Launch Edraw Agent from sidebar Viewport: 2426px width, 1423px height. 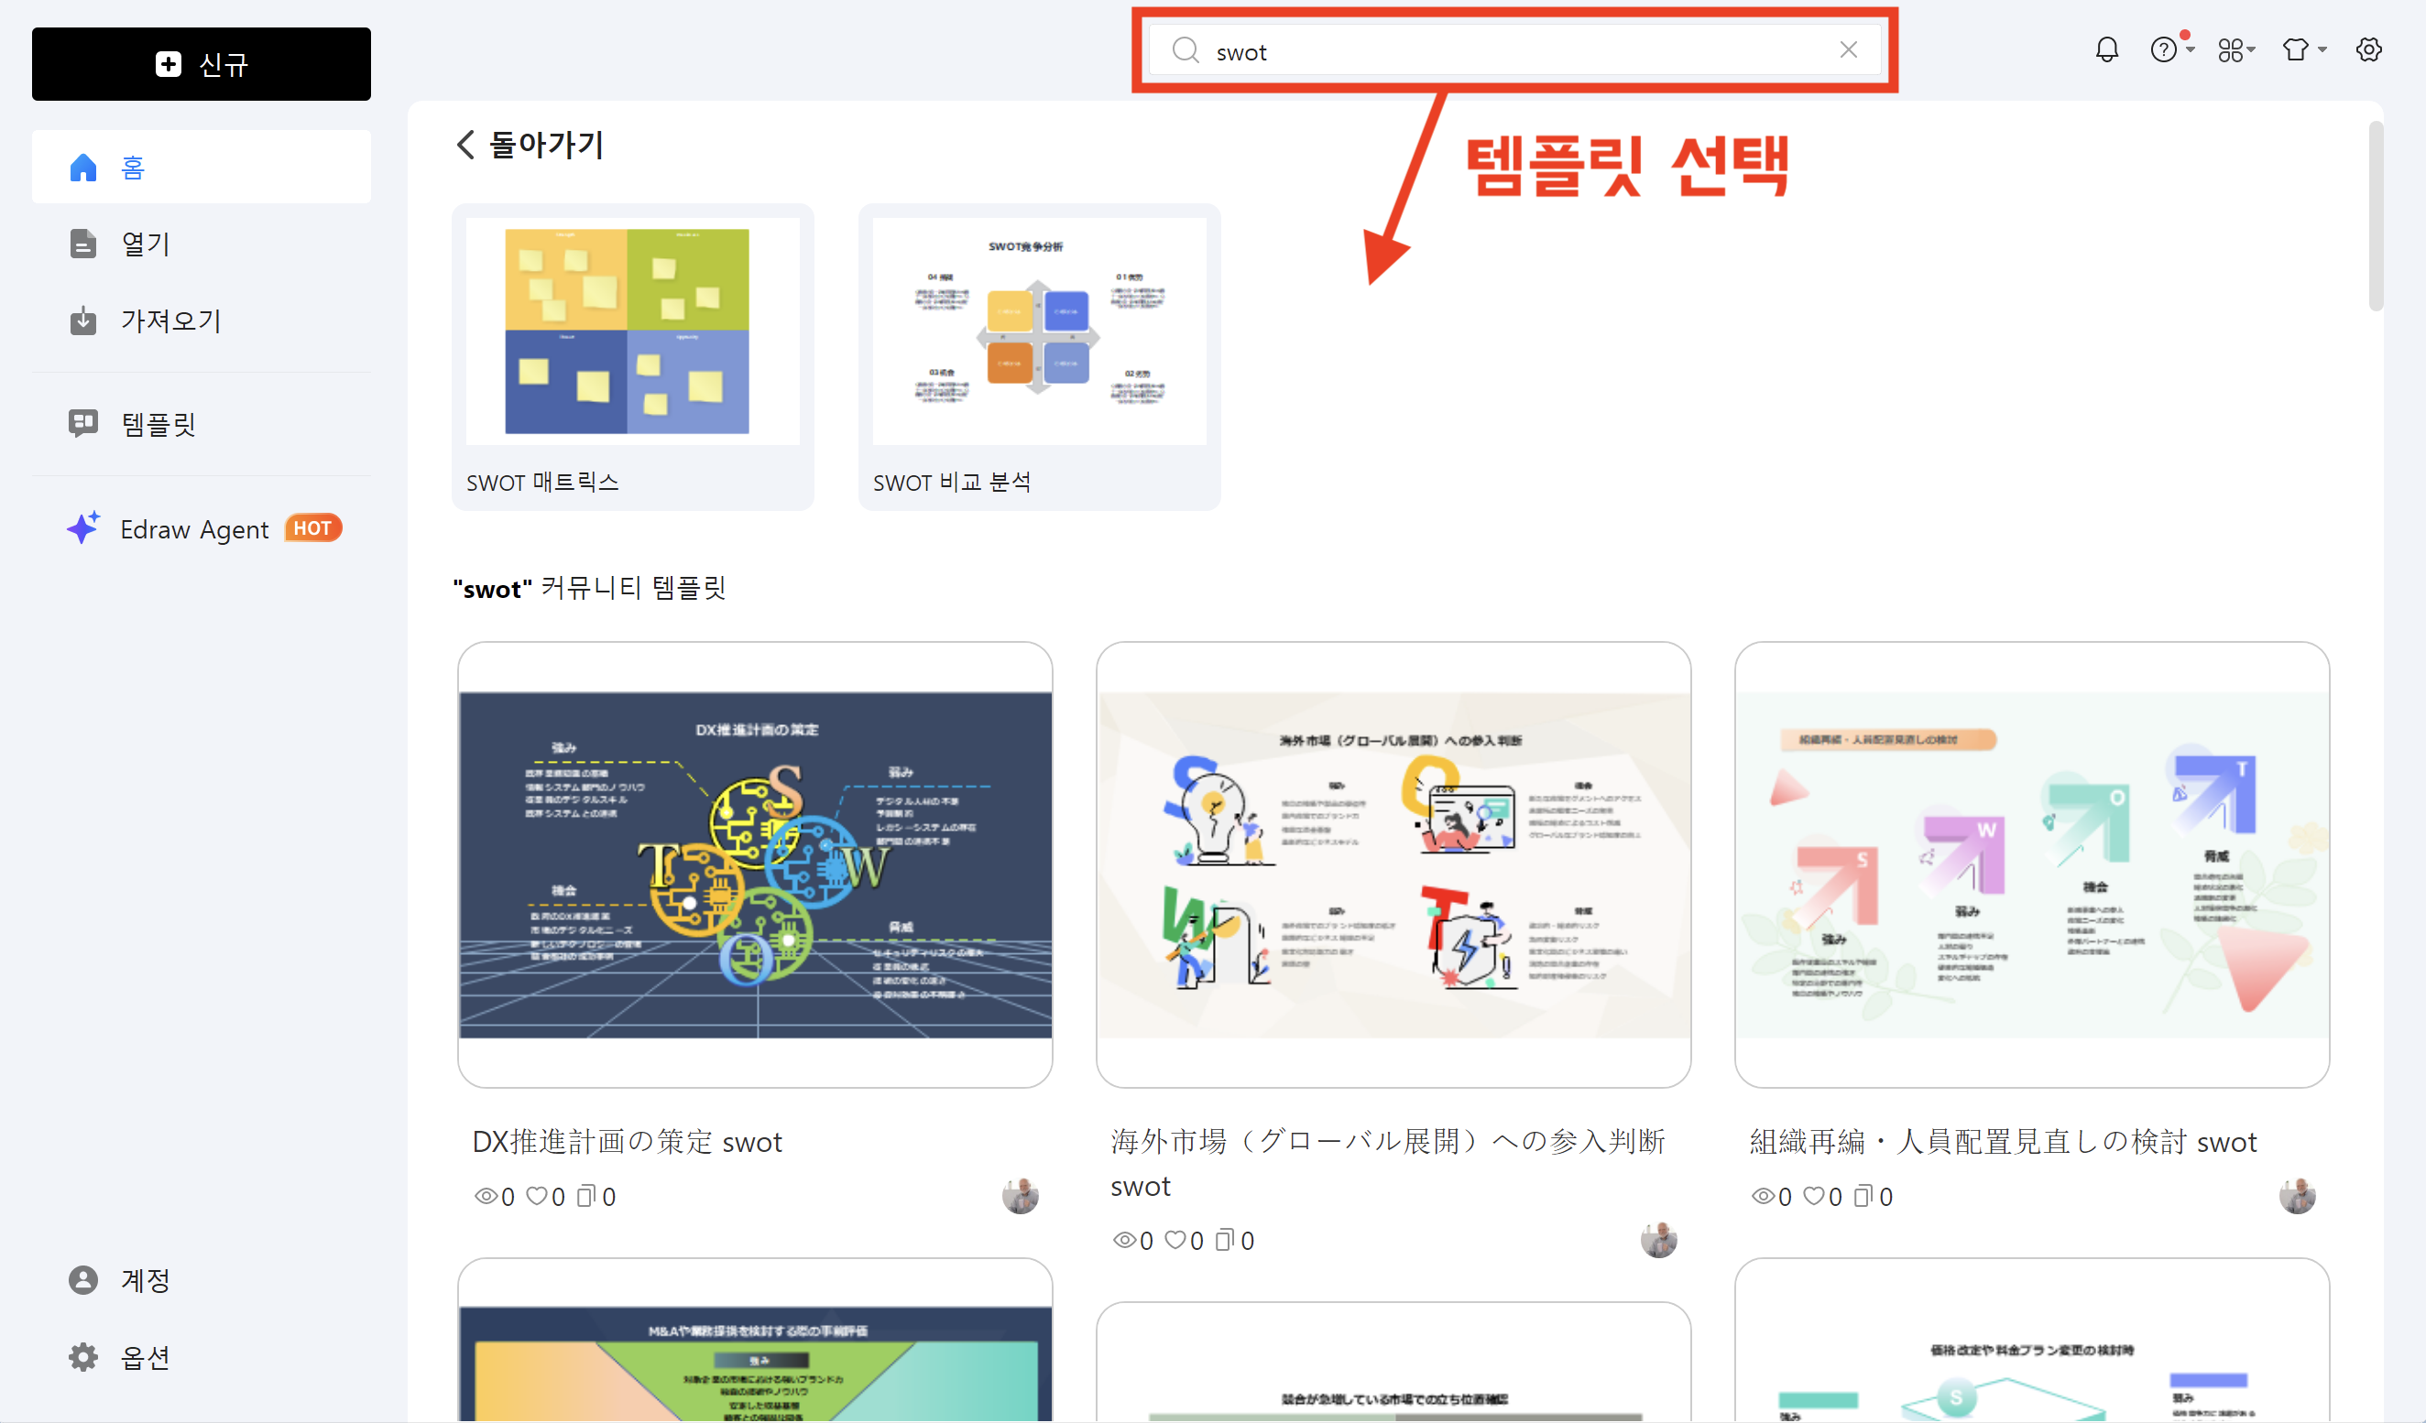[194, 529]
